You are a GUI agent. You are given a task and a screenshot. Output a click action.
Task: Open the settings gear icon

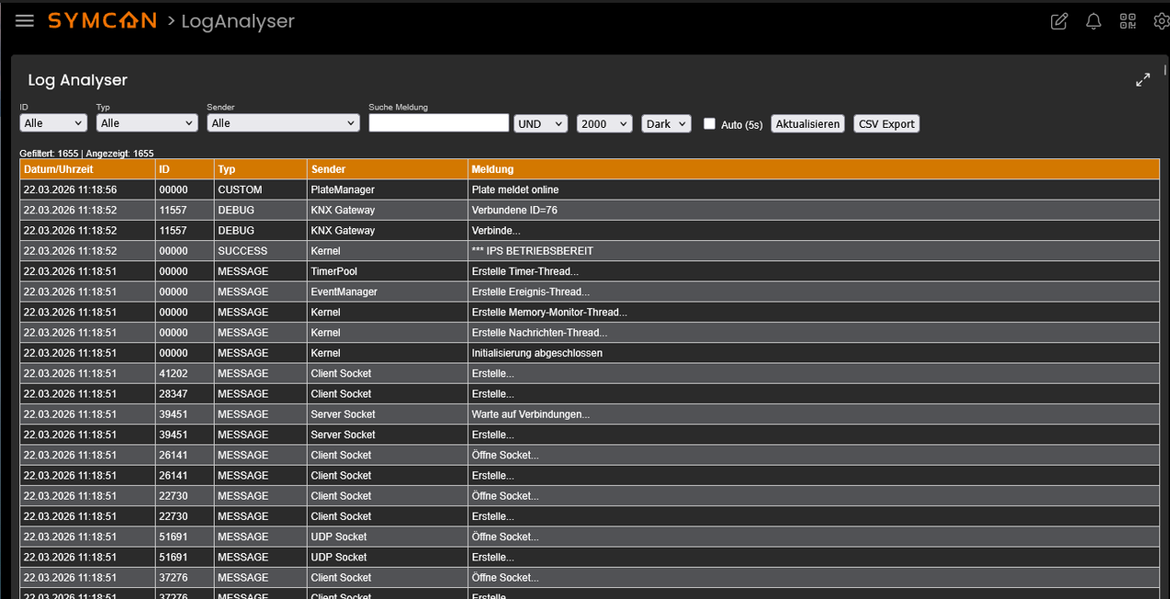pyautogui.click(x=1161, y=21)
